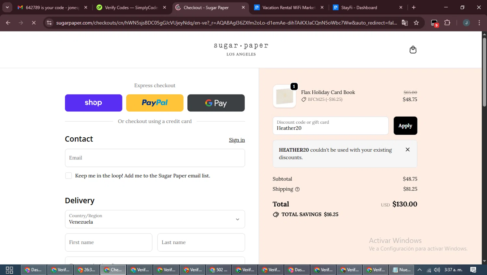Open a new browser tab
This screenshot has width=487, height=275.
414,7
